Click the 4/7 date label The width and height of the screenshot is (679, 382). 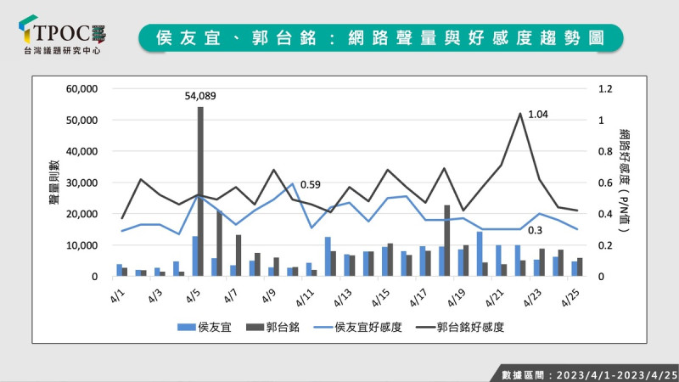[231, 296]
